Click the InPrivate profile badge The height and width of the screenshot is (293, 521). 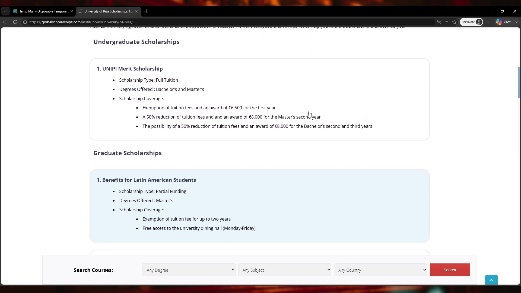pyautogui.click(x=471, y=22)
